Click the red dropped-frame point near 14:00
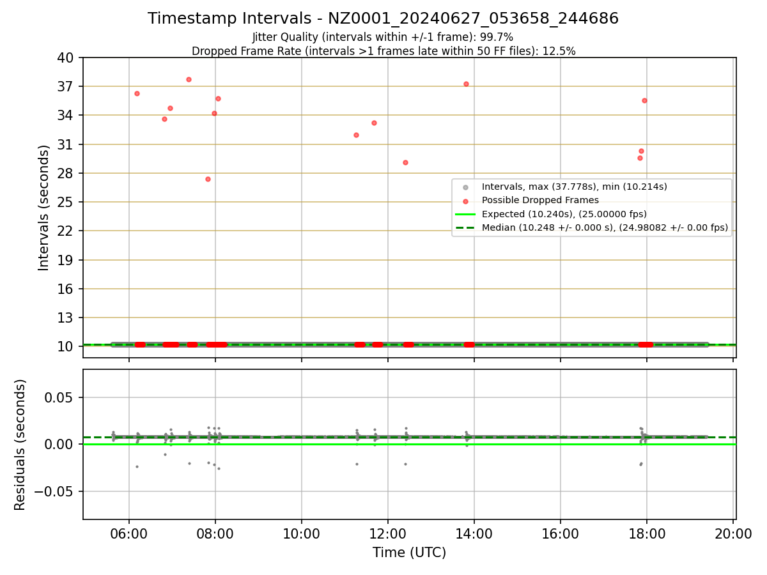Image resolution: width=767 pixels, height=575 pixels. pos(466,84)
